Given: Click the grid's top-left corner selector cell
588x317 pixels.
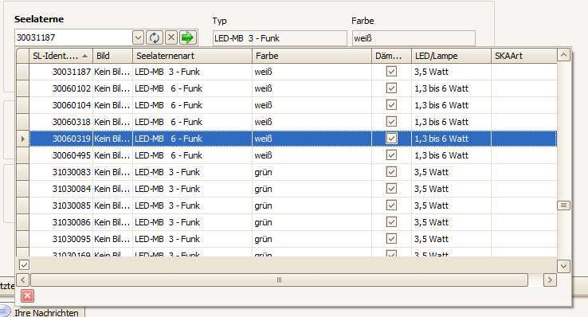Looking at the screenshot, I should 23,56.
